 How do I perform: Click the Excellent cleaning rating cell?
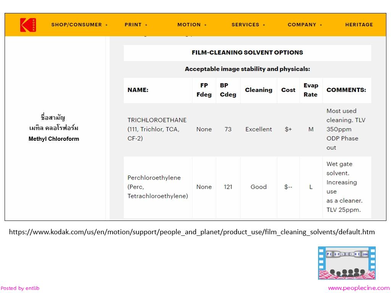pyautogui.click(x=259, y=129)
